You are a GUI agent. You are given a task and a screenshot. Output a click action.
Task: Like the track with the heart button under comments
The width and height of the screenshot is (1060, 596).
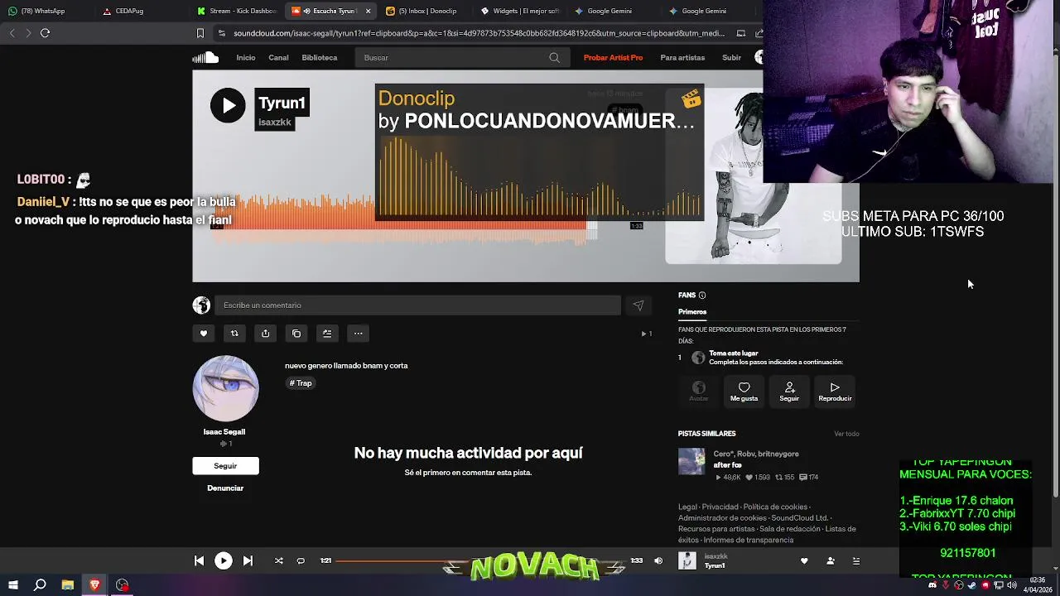click(x=204, y=334)
